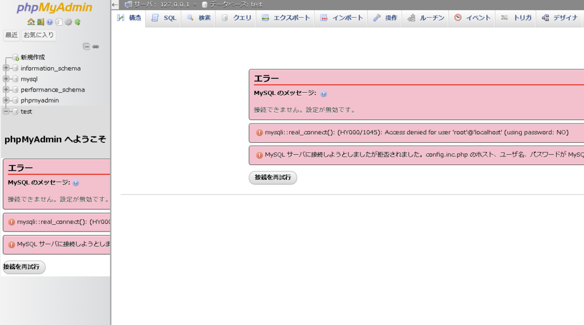Open phpMyAdmin documentation question-mark icon in the sidebar
This screenshot has height=325, width=584.
tap(50, 22)
